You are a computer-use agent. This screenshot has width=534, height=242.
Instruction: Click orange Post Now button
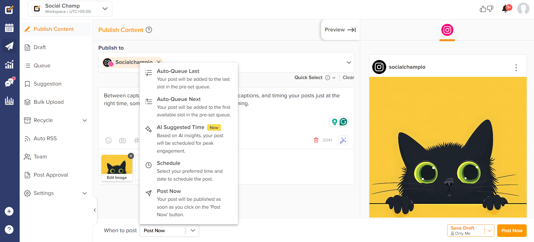pos(512,231)
